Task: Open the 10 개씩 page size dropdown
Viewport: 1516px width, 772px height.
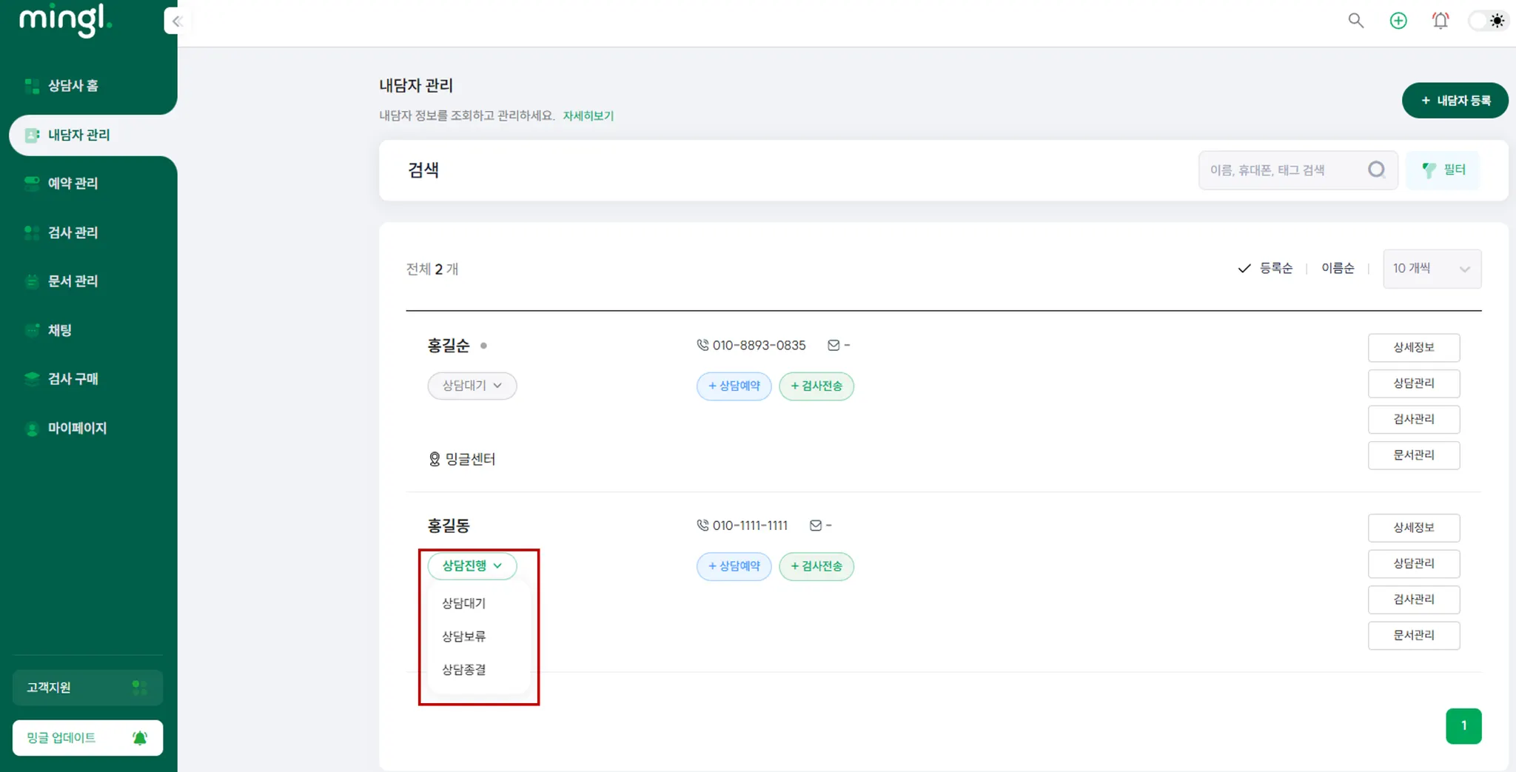Action: coord(1431,269)
